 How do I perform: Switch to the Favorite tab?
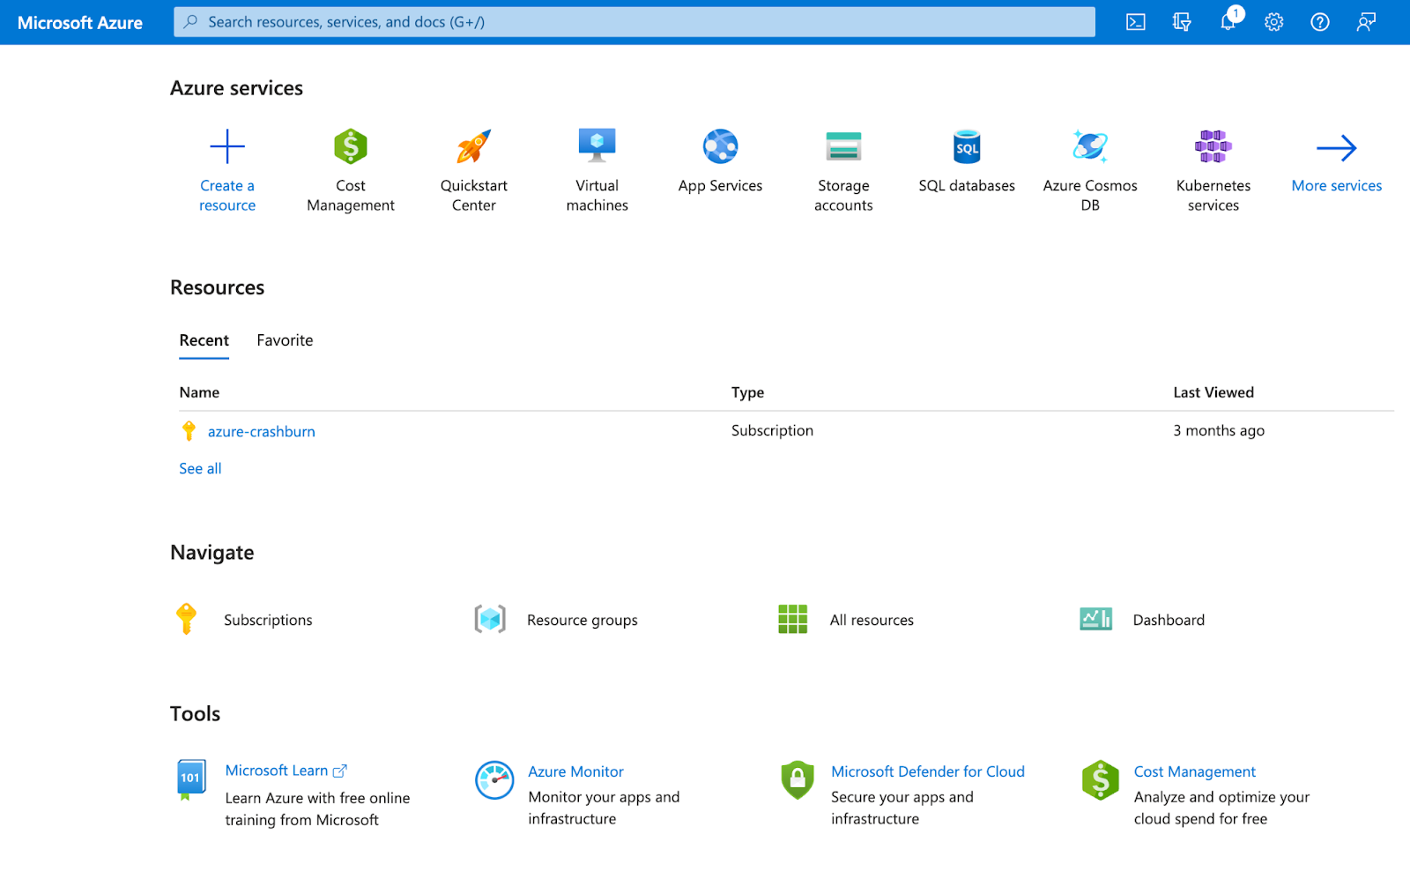[x=285, y=340]
